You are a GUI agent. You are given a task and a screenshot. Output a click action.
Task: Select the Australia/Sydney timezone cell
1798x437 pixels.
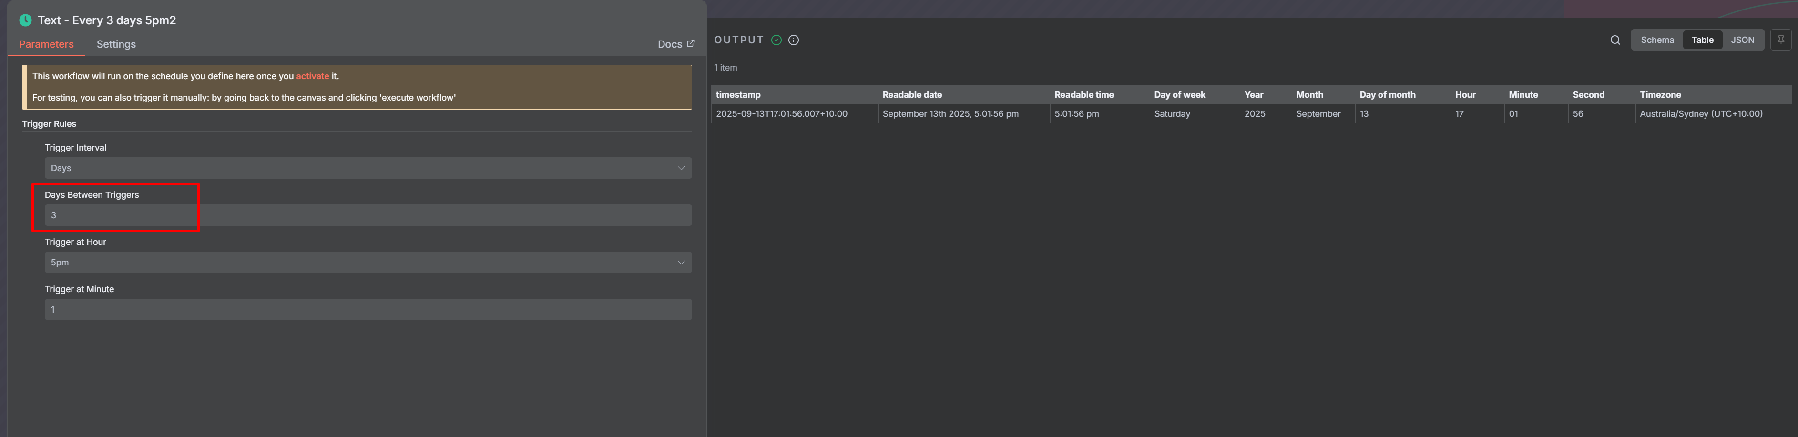(1700, 114)
